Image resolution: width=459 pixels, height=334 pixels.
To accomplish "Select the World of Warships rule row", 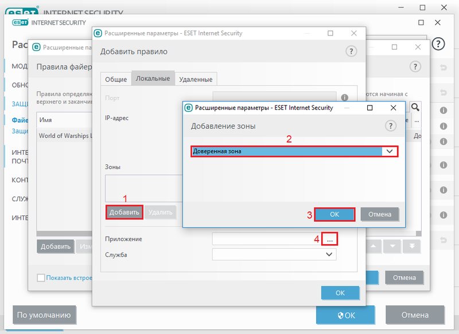I will coord(63,136).
